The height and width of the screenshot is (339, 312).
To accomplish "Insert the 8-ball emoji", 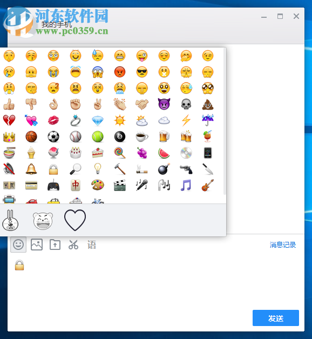I will point(120,137).
